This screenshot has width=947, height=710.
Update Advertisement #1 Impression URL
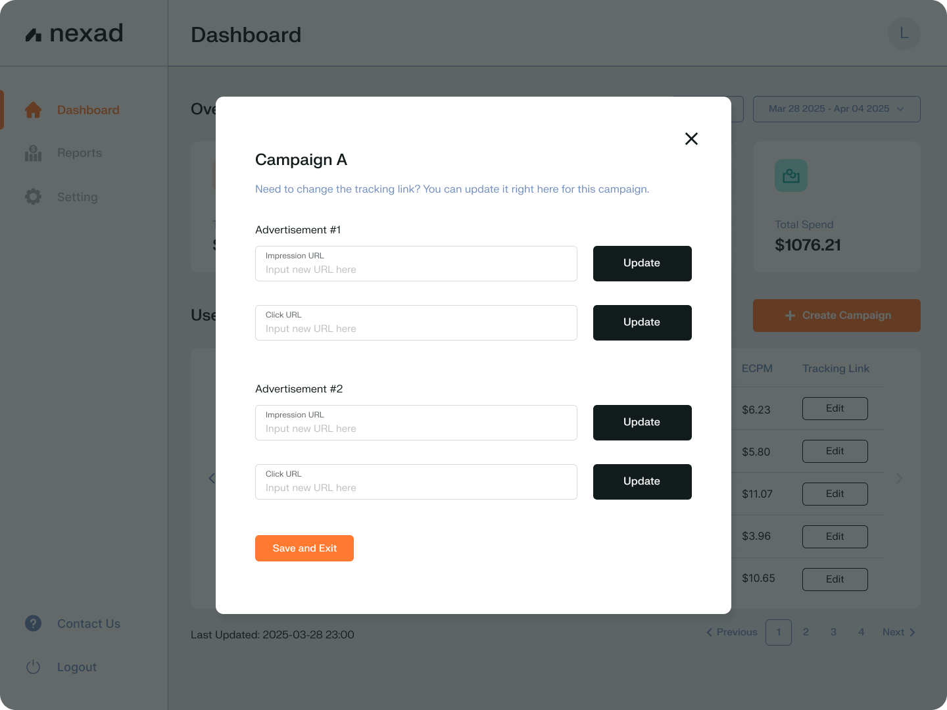pyautogui.click(x=643, y=264)
